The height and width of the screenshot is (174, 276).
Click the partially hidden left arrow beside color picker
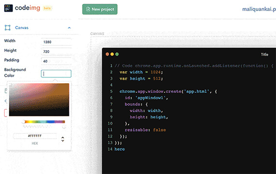tap(5, 101)
